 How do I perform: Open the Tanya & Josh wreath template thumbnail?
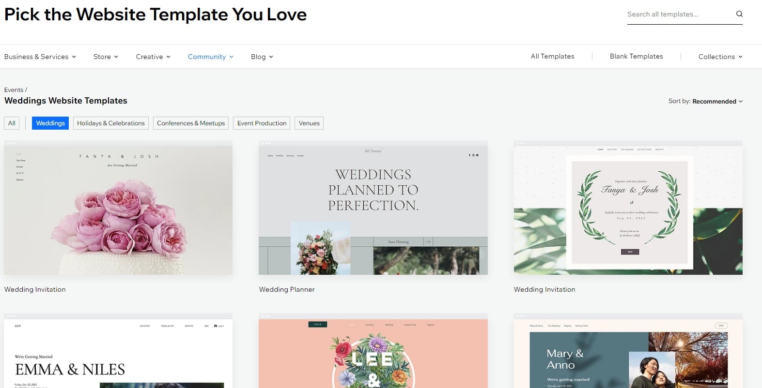(628, 208)
